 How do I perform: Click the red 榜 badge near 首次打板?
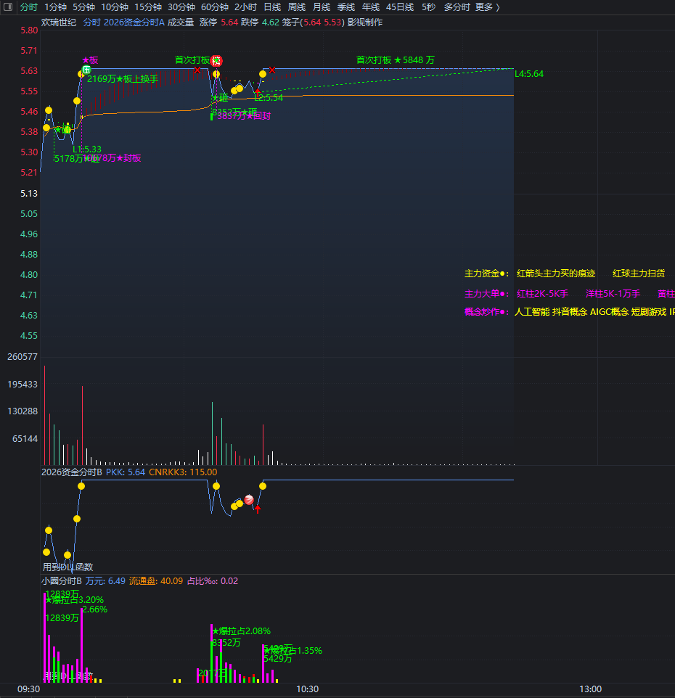pyautogui.click(x=216, y=61)
